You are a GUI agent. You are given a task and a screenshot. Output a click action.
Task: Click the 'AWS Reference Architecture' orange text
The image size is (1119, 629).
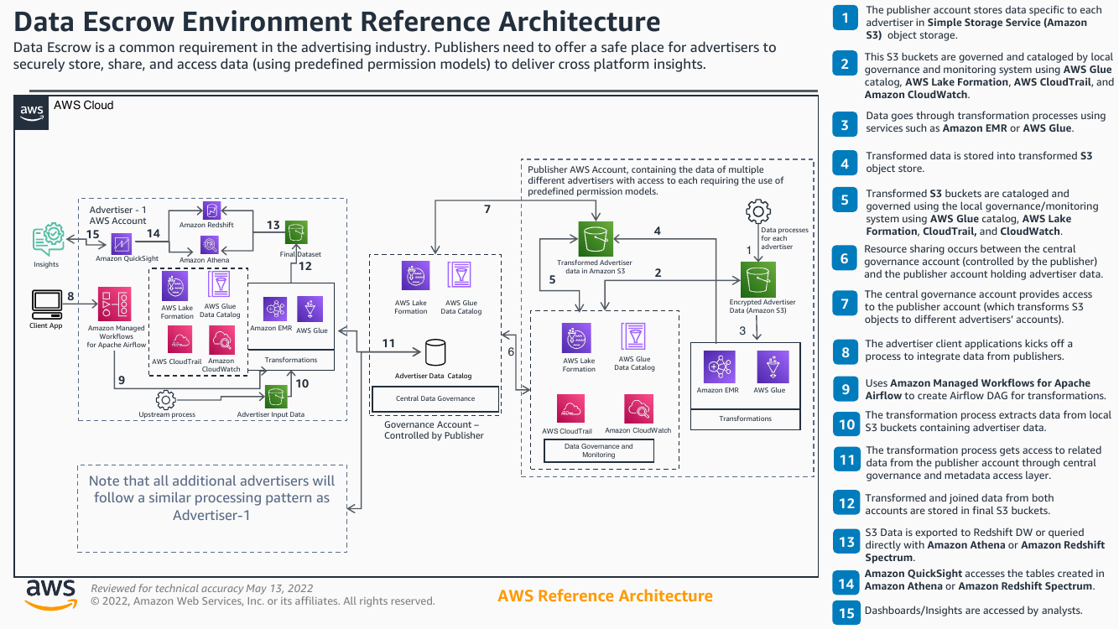[x=605, y=596]
